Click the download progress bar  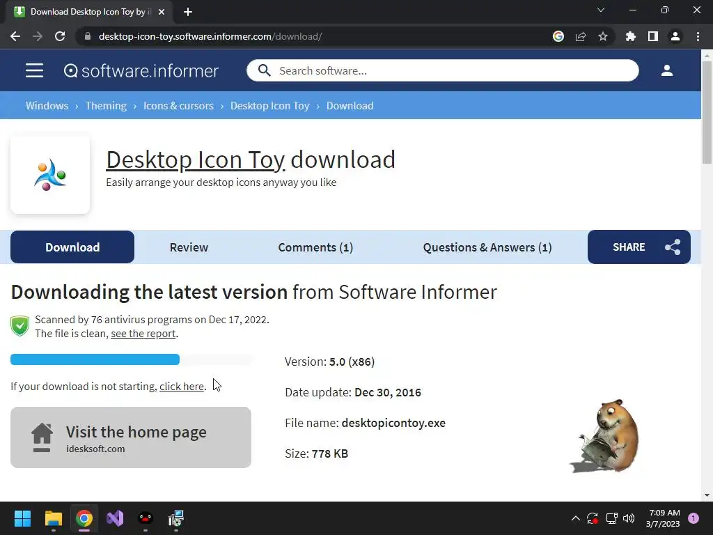(x=131, y=359)
